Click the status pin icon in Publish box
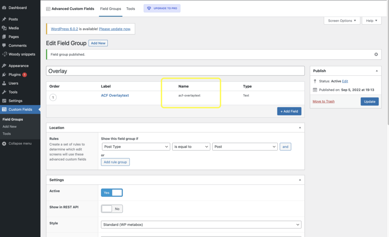 (315, 81)
